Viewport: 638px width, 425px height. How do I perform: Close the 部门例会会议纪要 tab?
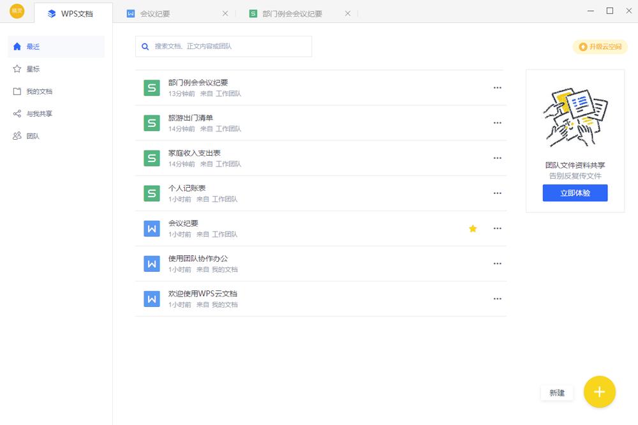pyautogui.click(x=348, y=13)
